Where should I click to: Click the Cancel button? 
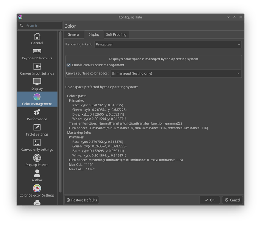pos(233,200)
